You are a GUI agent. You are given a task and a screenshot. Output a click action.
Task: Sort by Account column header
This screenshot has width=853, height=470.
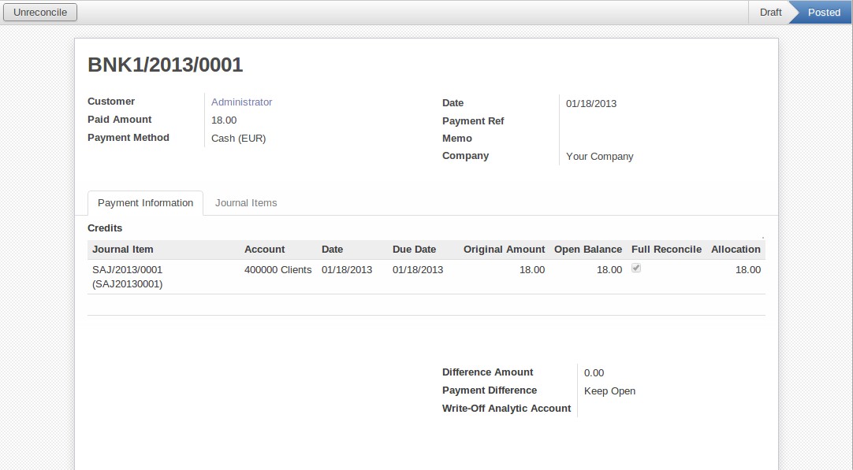click(x=264, y=250)
